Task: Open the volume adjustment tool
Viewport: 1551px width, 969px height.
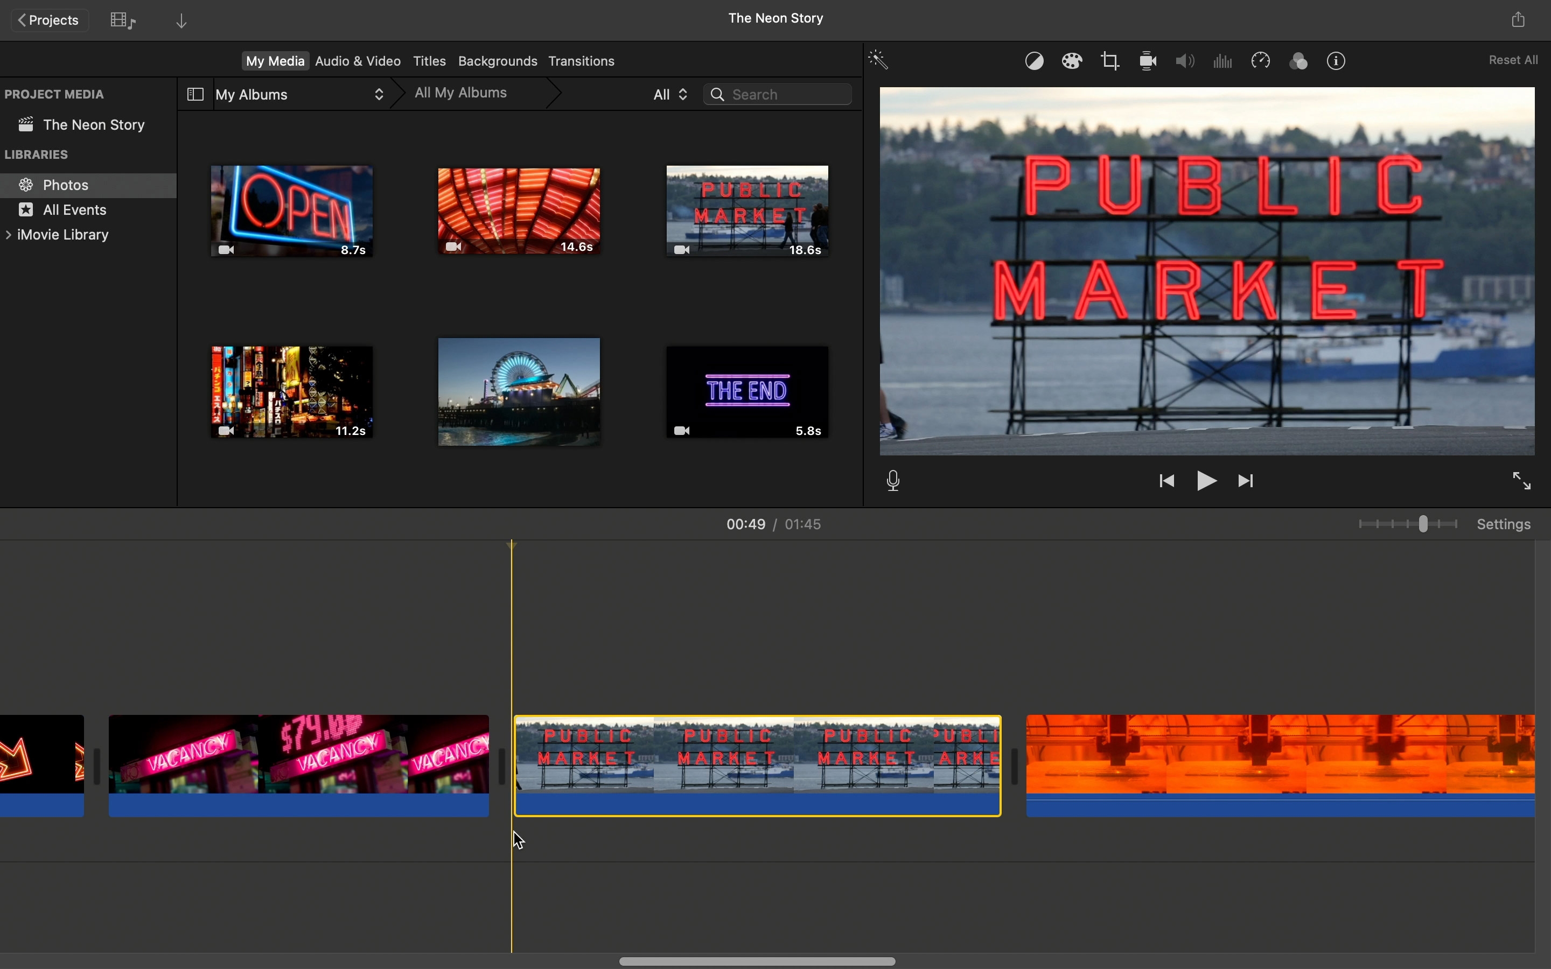Action: click(x=1186, y=61)
